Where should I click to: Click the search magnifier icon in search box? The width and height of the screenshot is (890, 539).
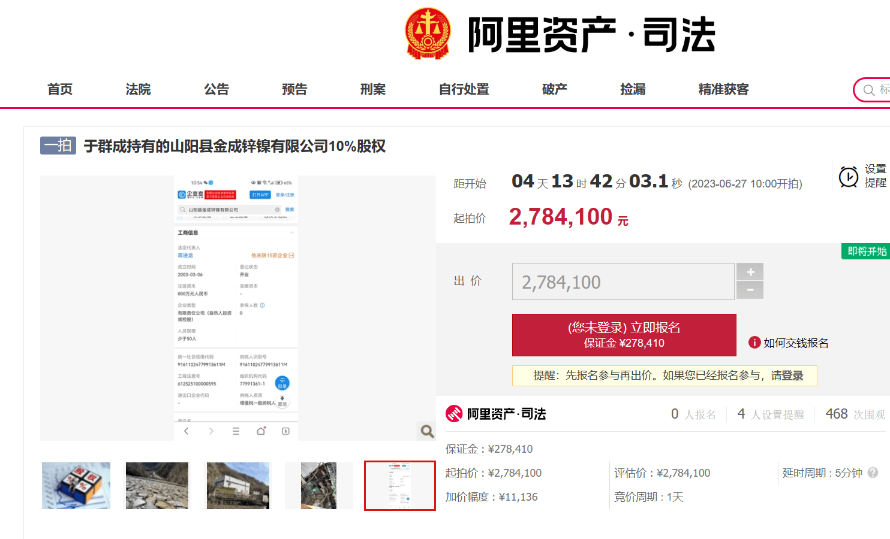[868, 90]
